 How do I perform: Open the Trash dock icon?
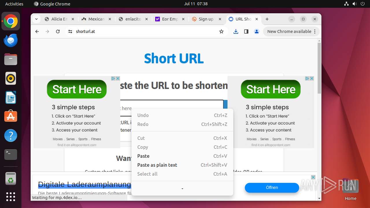pyautogui.click(x=11, y=179)
